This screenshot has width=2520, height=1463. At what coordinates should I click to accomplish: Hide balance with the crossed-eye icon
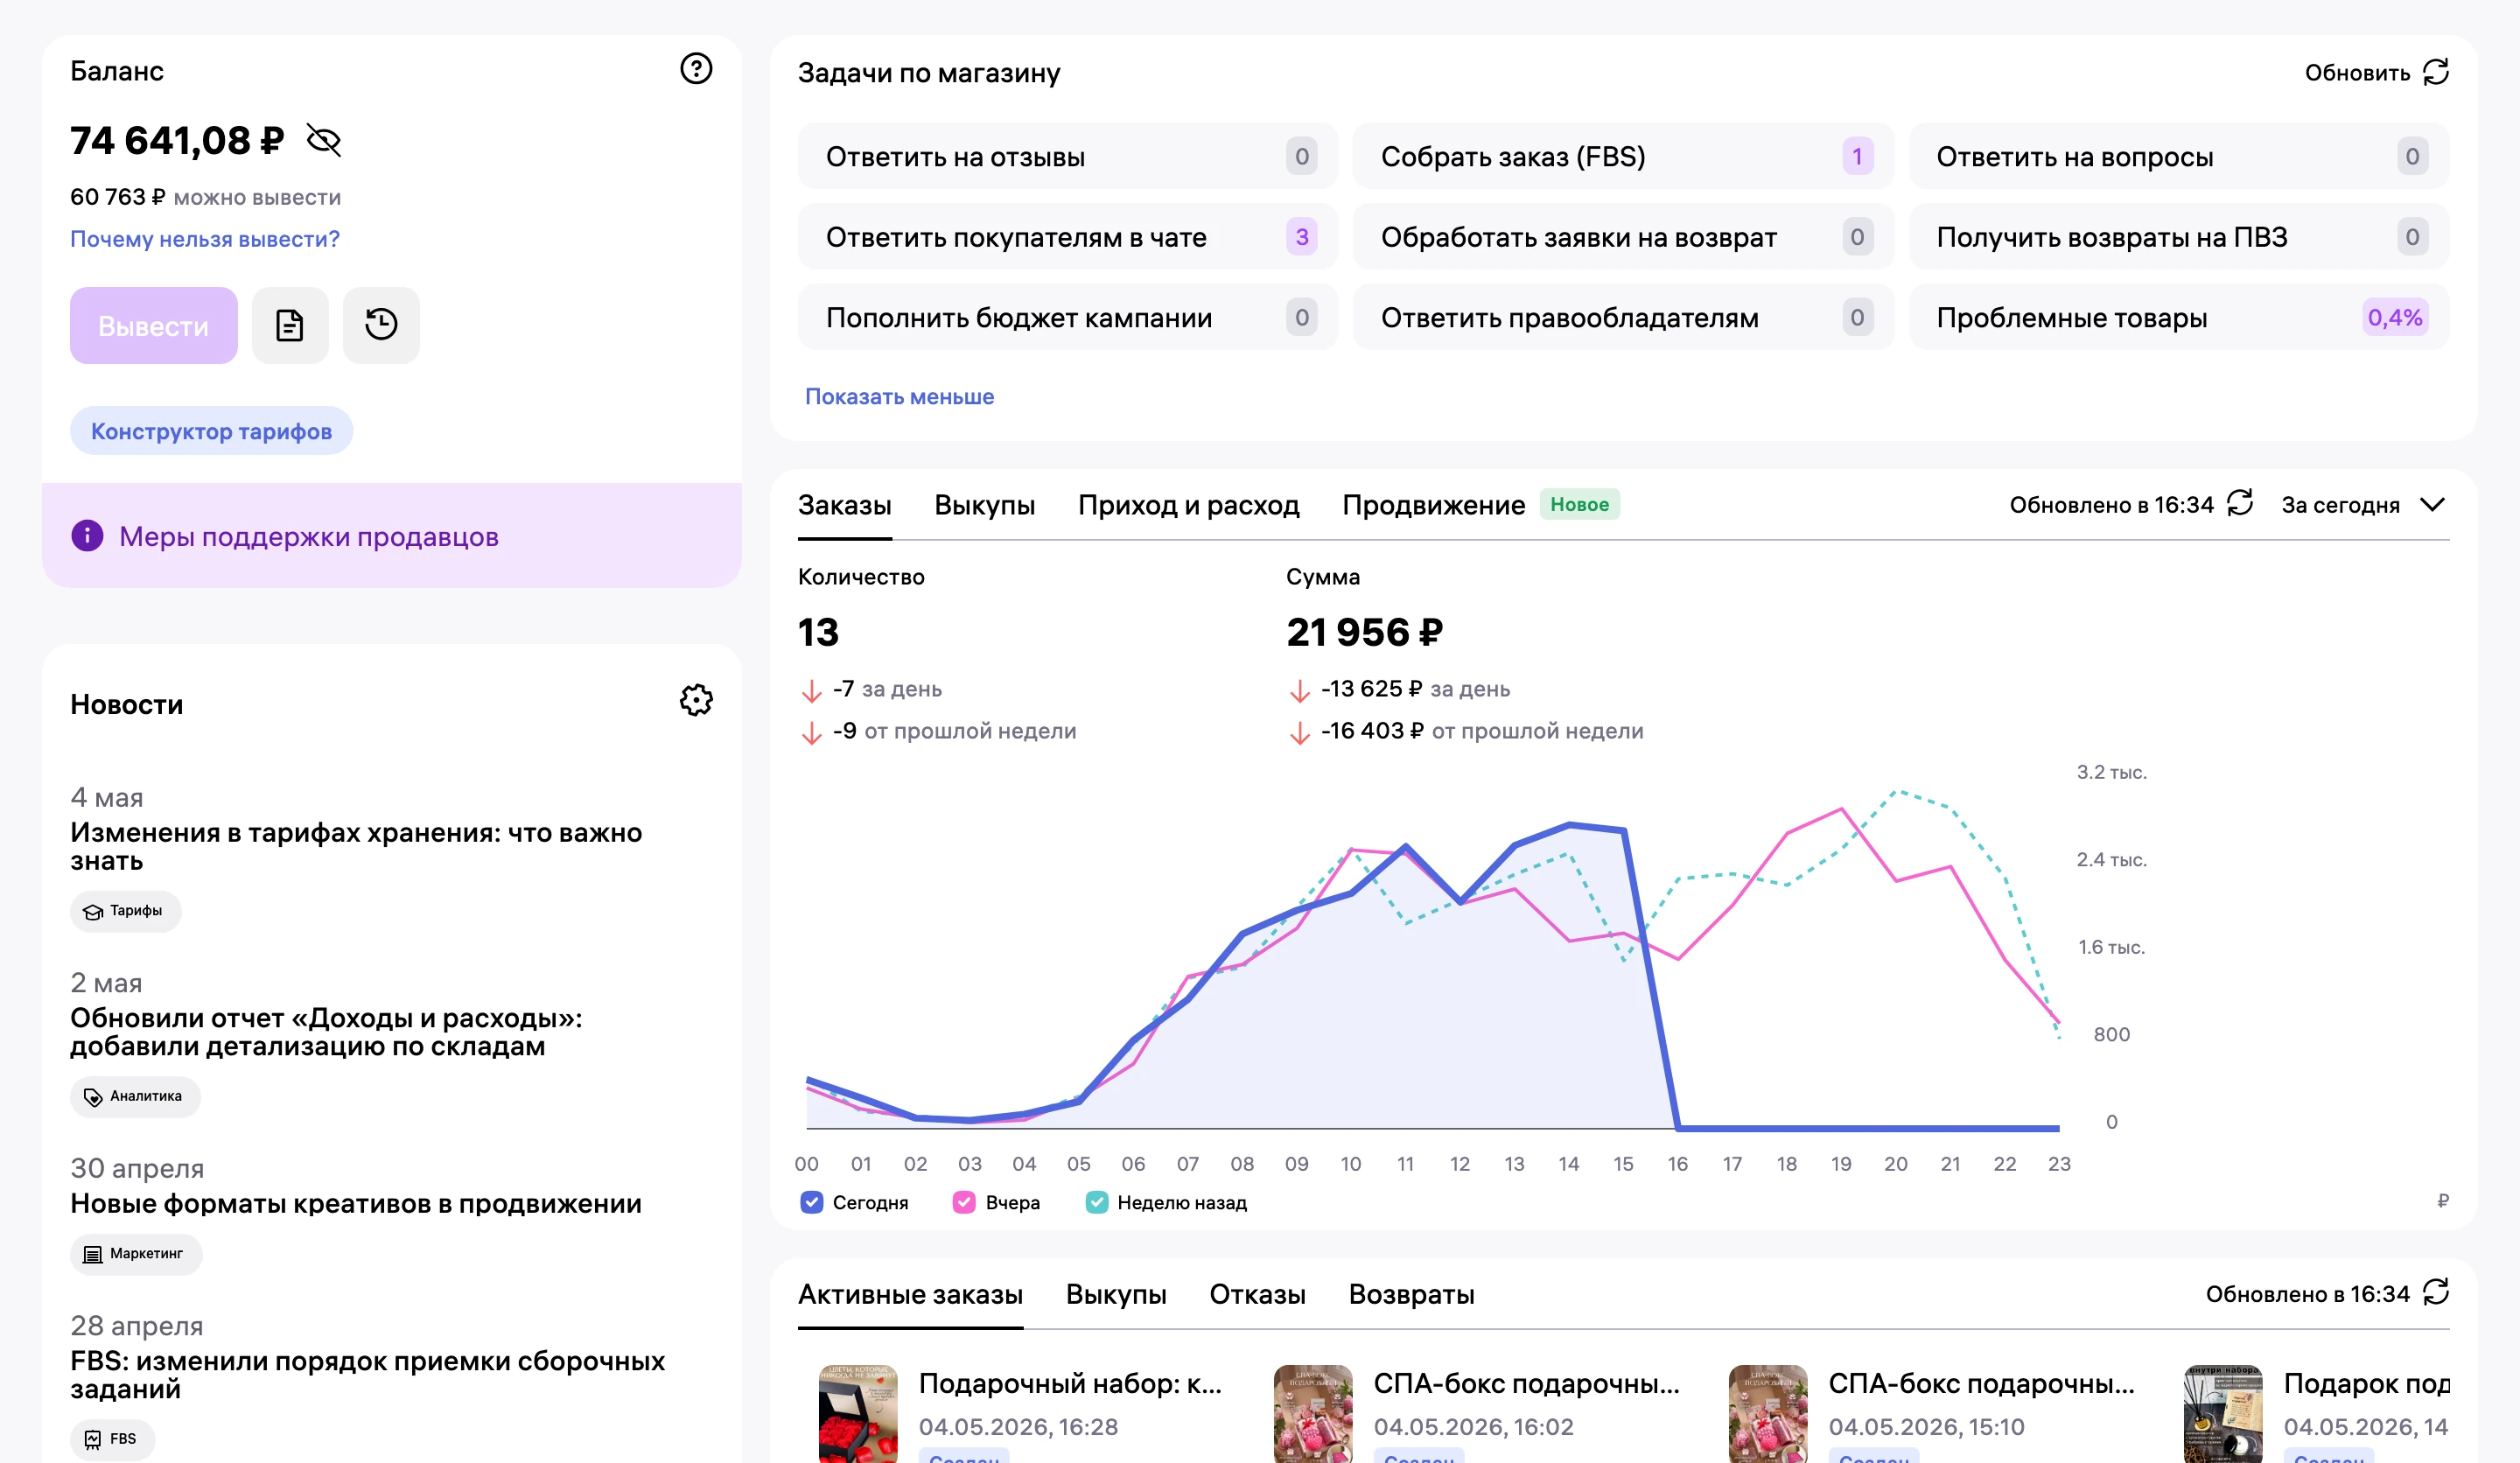324,141
